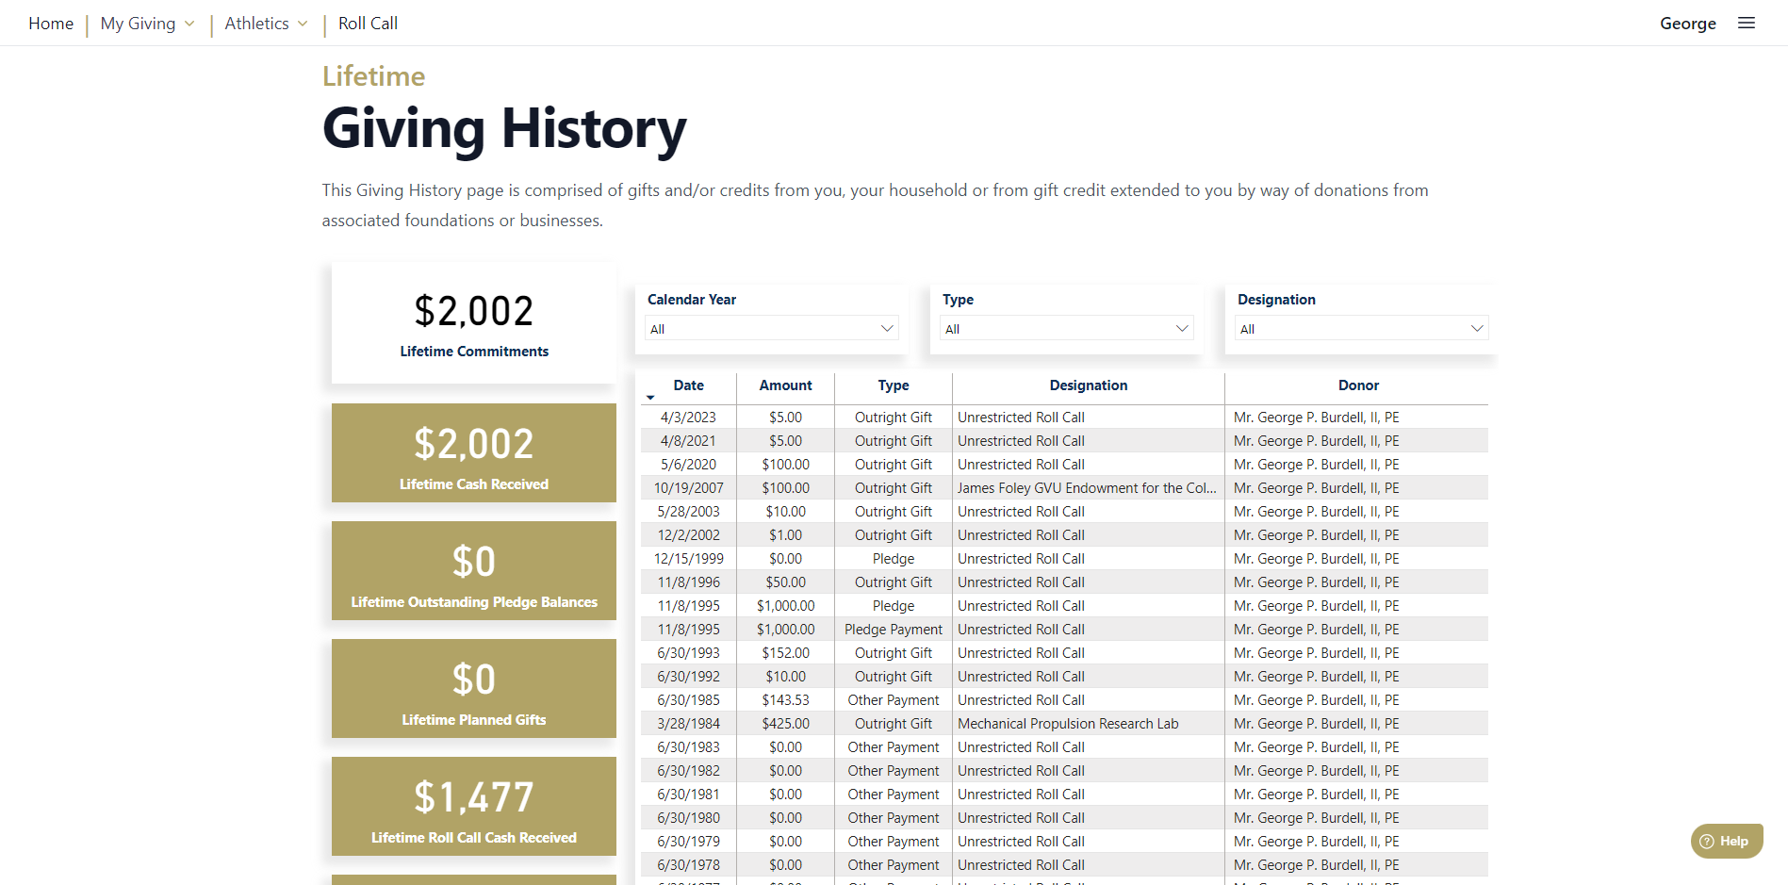The image size is (1788, 885).
Task: Sort by the Donor column header
Action: (1357, 385)
